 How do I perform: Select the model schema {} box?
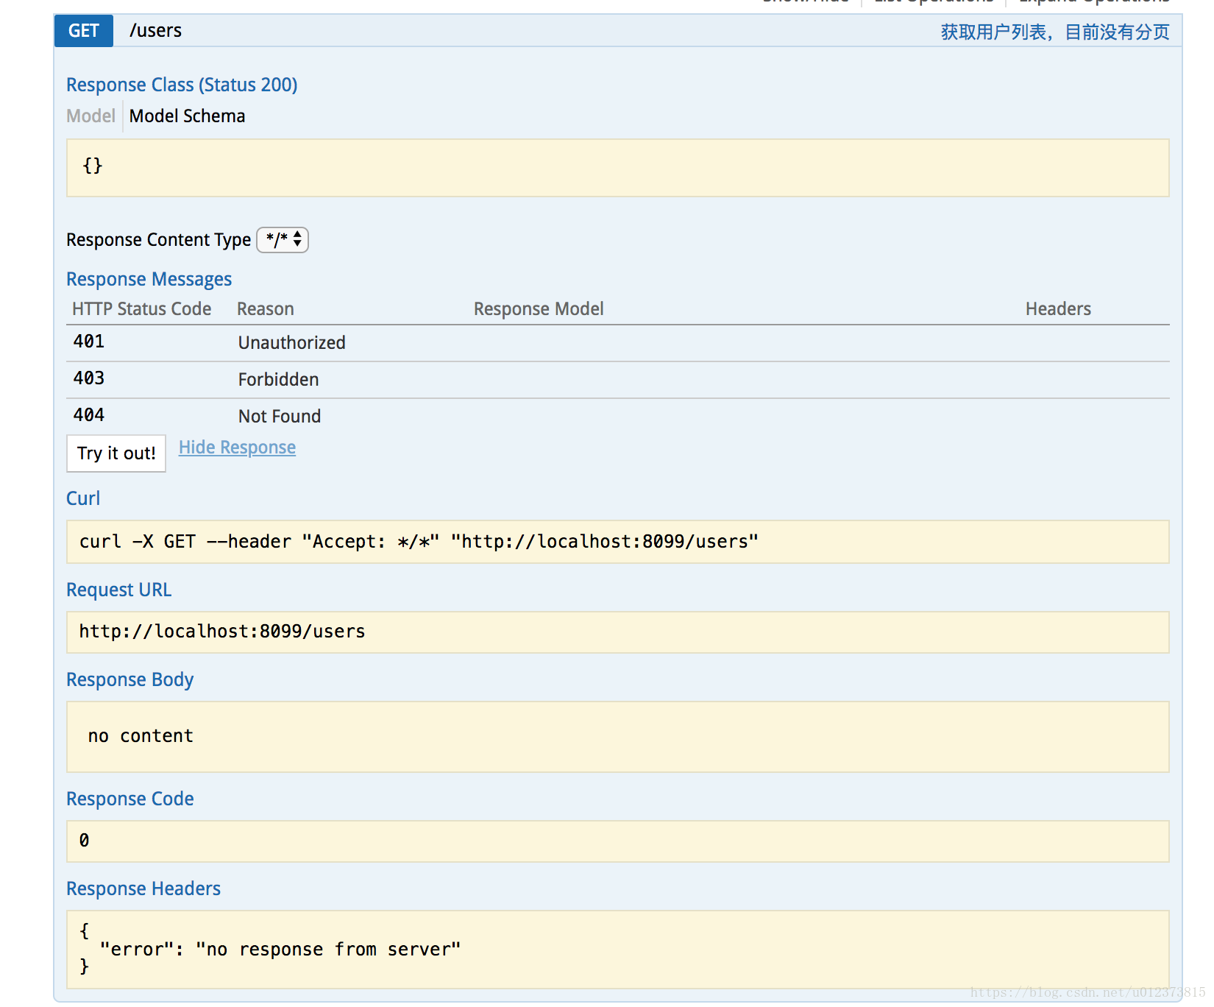tap(618, 168)
